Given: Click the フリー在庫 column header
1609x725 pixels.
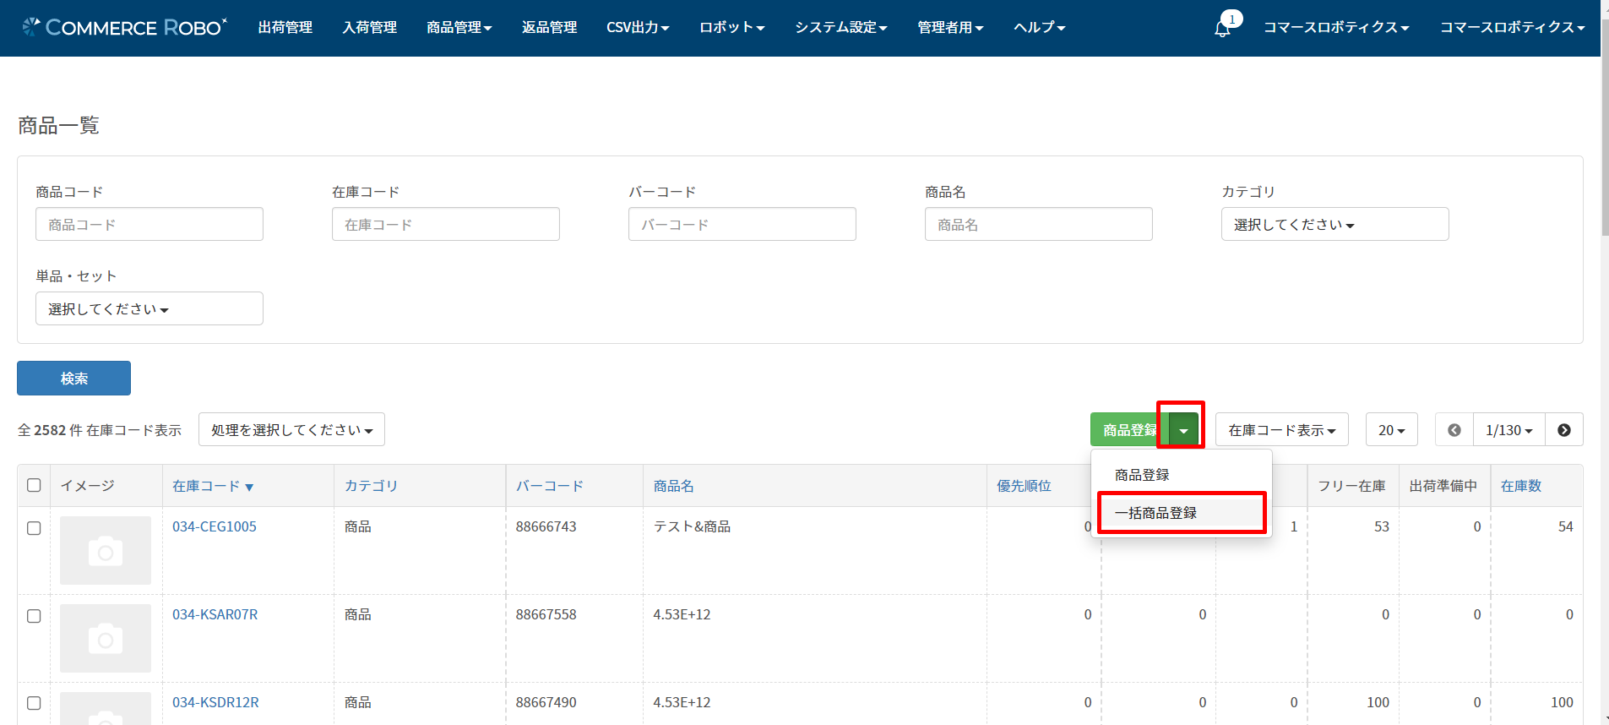Looking at the screenshot, I should [1351, 486].
